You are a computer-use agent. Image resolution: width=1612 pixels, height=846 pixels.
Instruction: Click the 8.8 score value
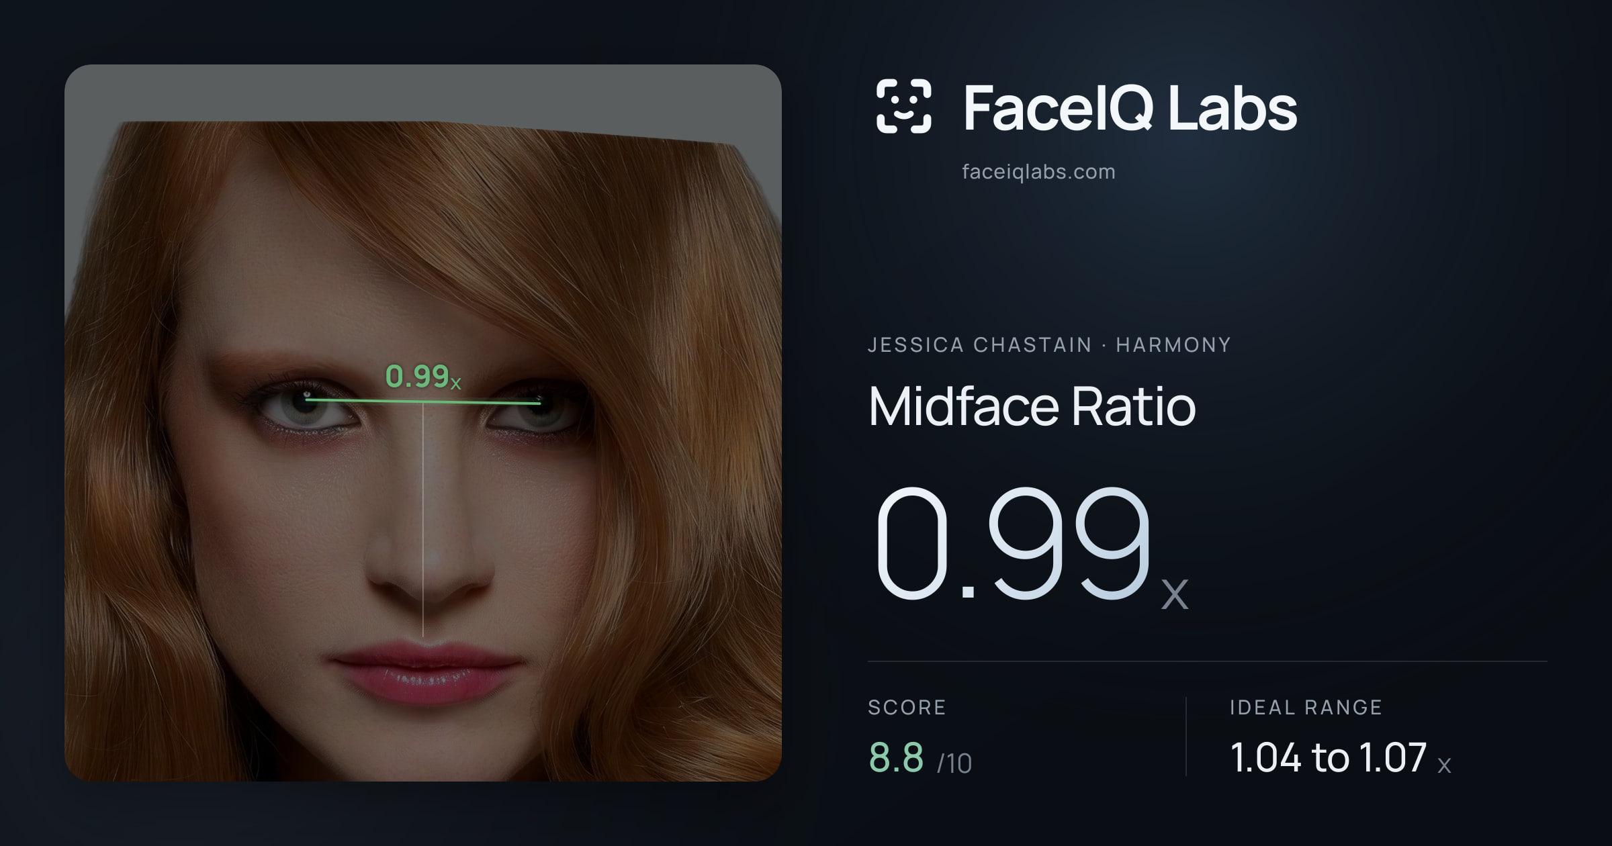point(896,757)
